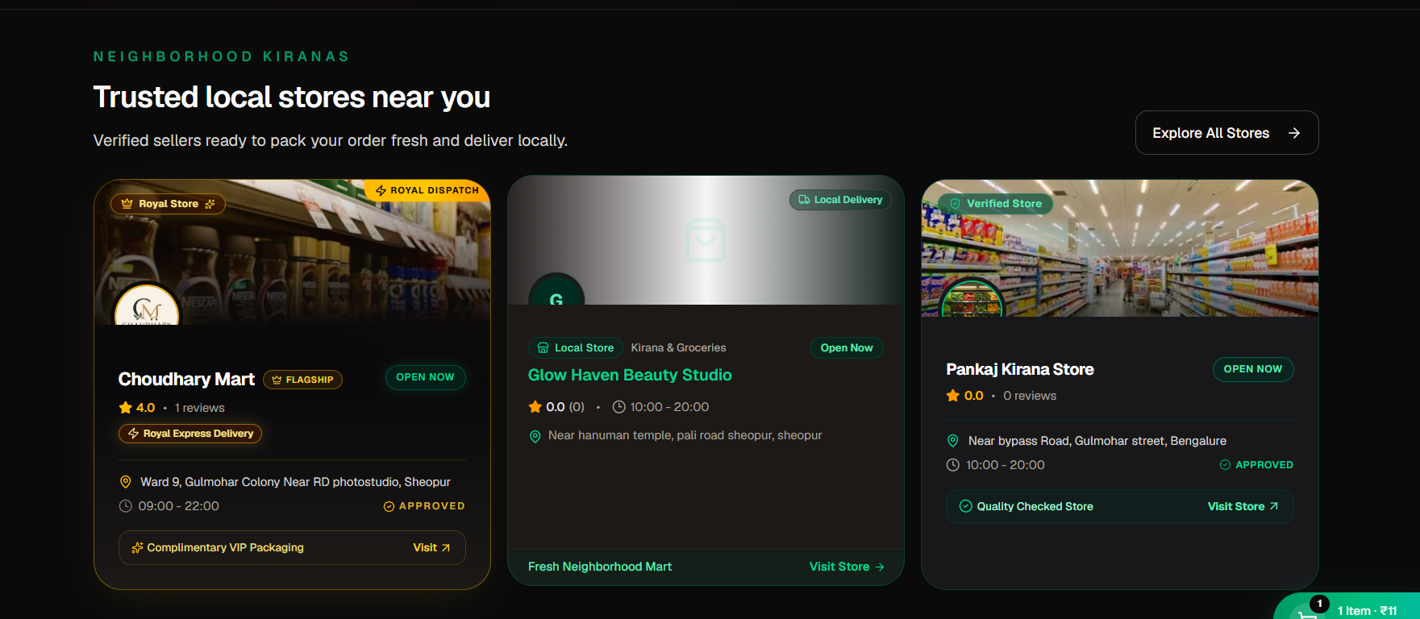Click the shopping bag placeholder icon
Viewport: 1420px width, 619px height.
[706, 240]
